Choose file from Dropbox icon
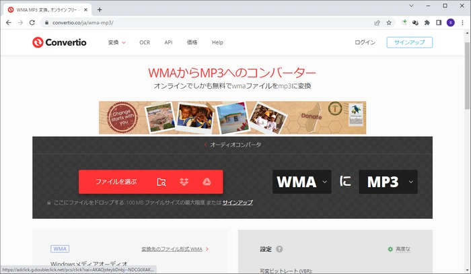471x274 pixels. click(x=184, y=182)
